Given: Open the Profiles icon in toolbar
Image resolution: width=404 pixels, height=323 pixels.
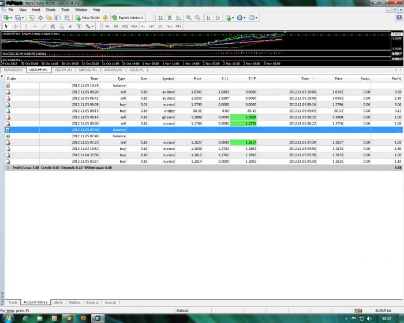Looking at the screenshot, I should 18,18.
